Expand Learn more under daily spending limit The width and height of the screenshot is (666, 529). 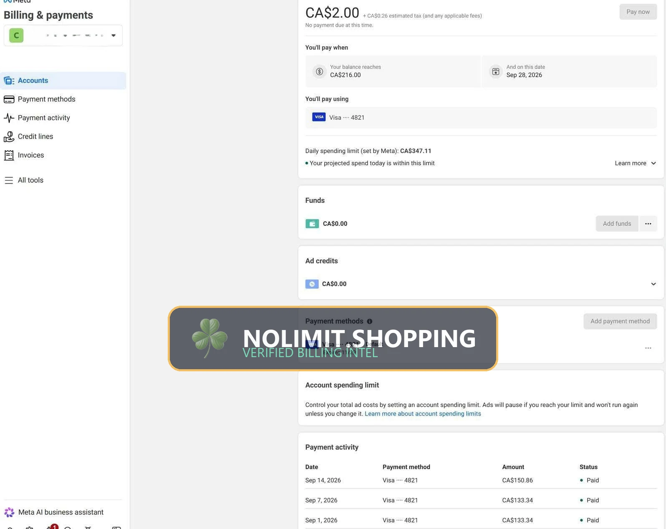635,163
